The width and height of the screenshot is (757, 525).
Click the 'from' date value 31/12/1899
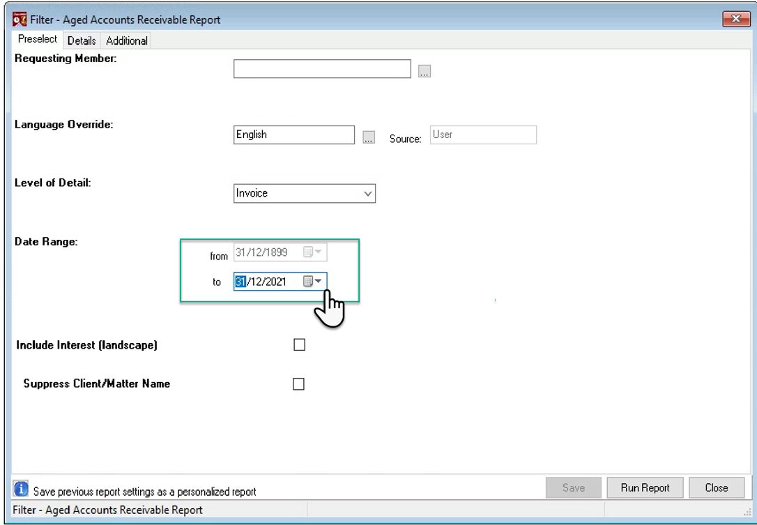click(x=261, y=252)
